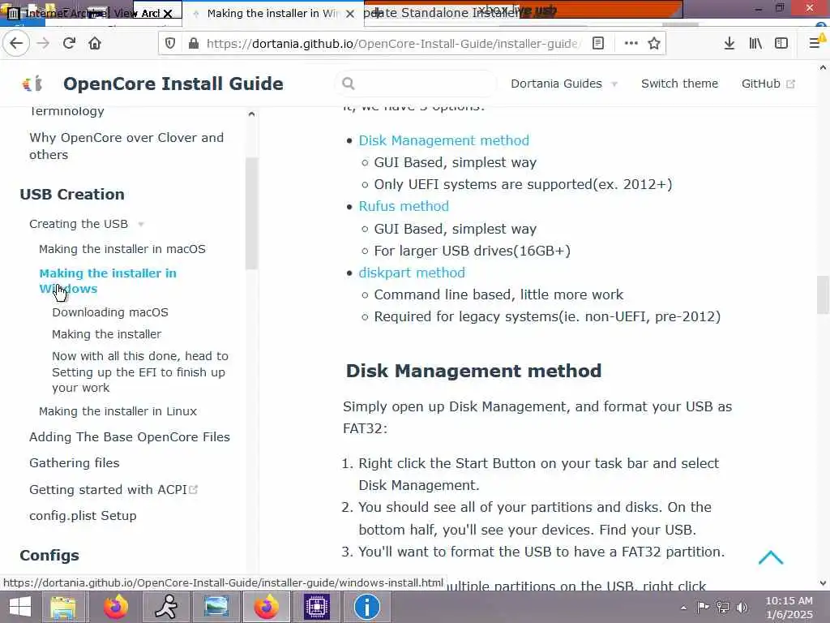Image resolution: width=830 pixels, height=623 pixels.
Task: Open the browser home page
Action: click(x=95, y=44)
